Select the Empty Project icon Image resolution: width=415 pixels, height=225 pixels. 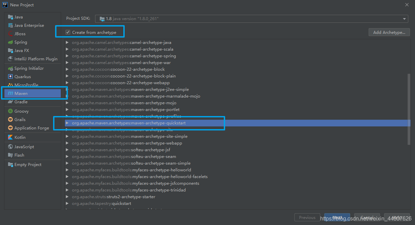pos(10,165)
